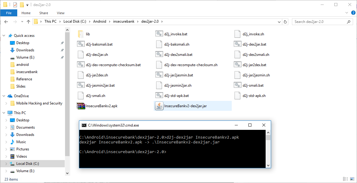Select the d2j-baksmali.bat gear icon
Viewport: 357px width, 183px height.
[x=80, y=44]
